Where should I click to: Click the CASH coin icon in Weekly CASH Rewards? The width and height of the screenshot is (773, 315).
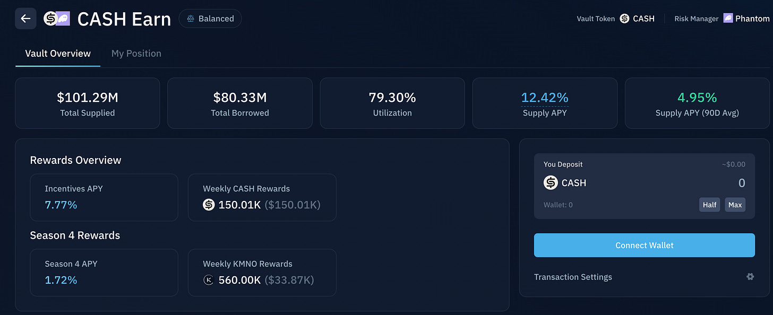[x=209, y=205]
